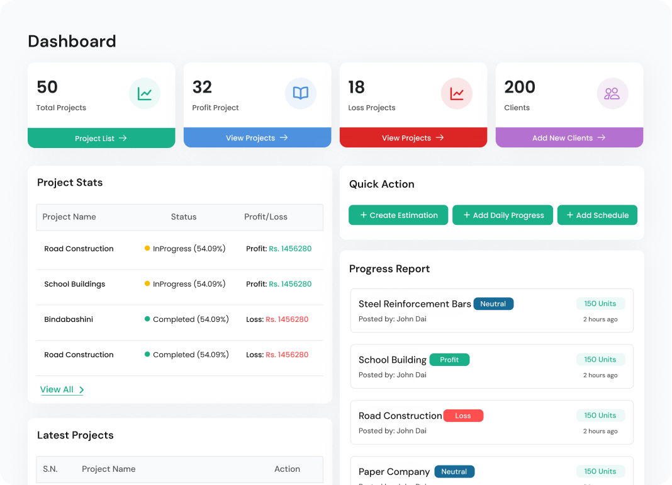This screenshot has width=672, height=485.
Task: Click the red chart icon in Loss Projects card
Action: [457, 94]
